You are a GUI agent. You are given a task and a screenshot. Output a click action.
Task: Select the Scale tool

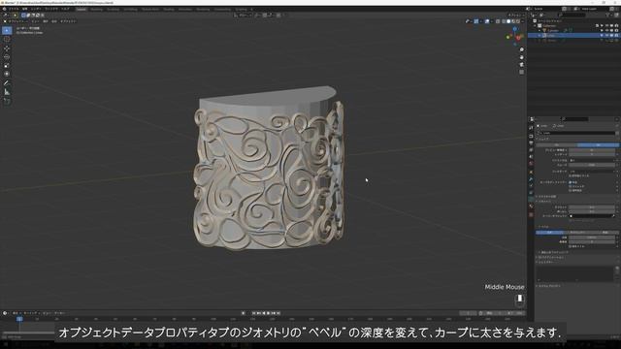tap(7, 65)
